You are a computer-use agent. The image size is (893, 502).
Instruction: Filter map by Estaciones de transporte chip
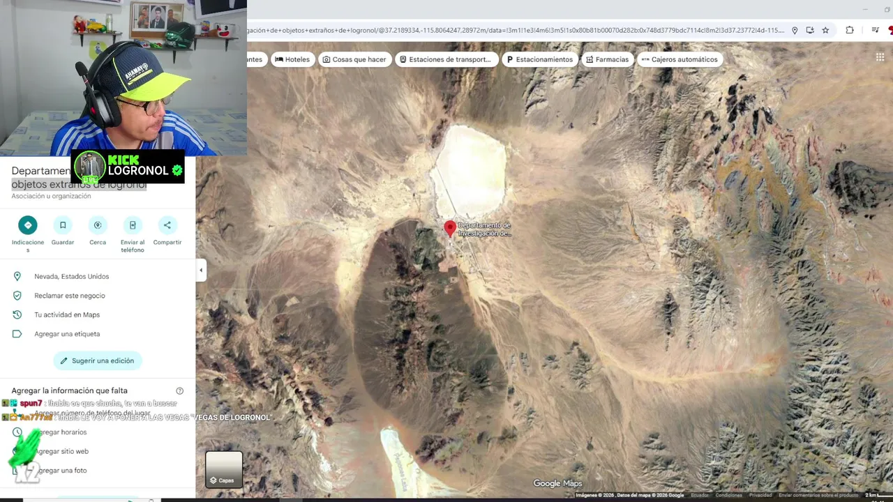coord(447,59)
